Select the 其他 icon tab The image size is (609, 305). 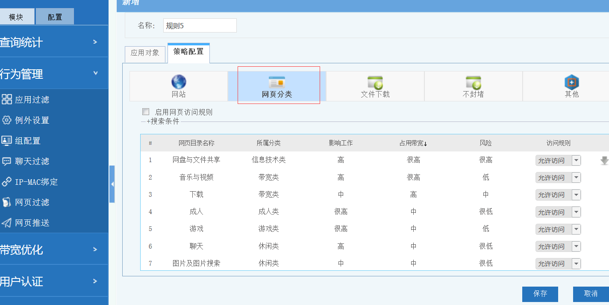pyautogui.click(x=571, y=82)
